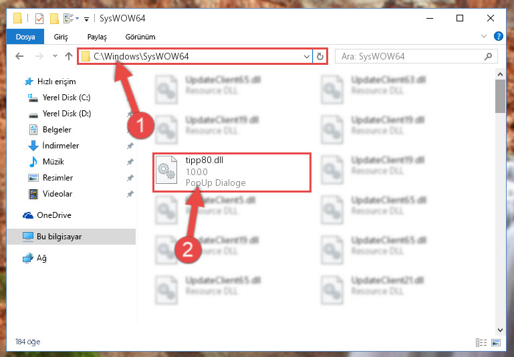Click the Properties quick access toolbar icon
This screenshot has height=357, width=514.
coord(39,18)
